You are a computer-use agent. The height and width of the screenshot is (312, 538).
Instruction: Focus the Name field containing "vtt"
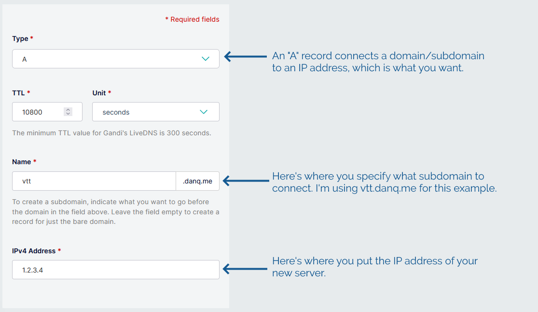[x=94, y=182]
